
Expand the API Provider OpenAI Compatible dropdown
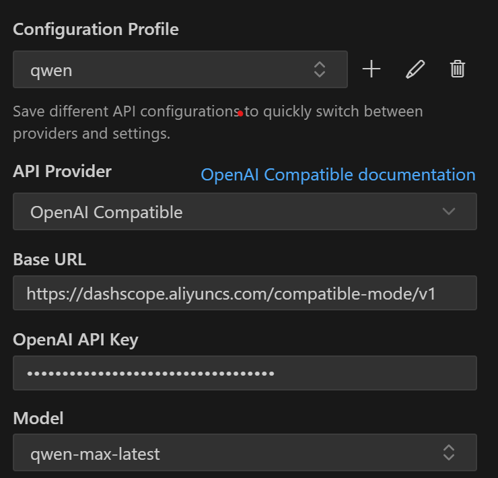point(245,211)
